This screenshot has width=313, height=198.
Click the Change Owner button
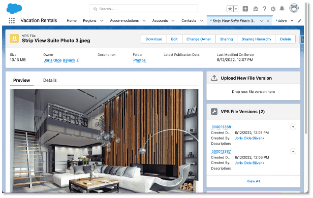pyautogui.click(x=199, y=39)
